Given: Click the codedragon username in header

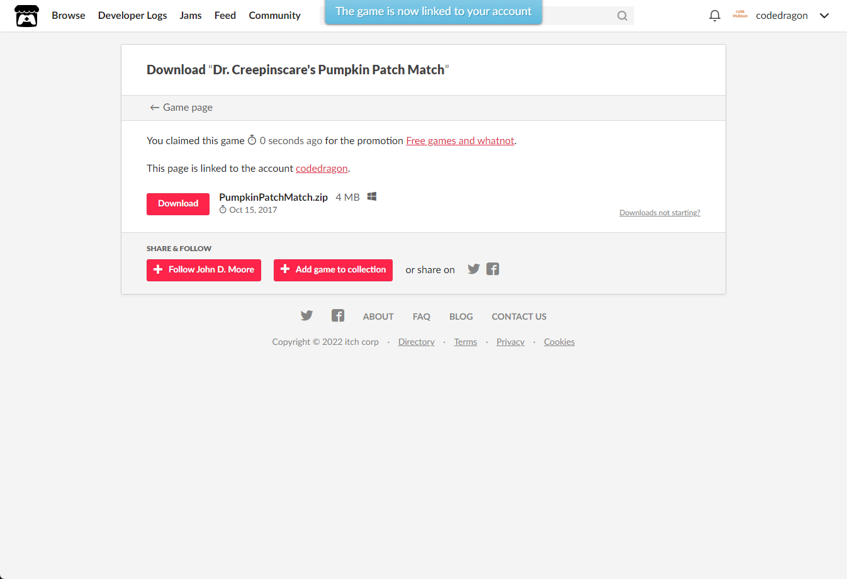Looking at the screenshot, I should pyautogui.click(x=782, y=16).
